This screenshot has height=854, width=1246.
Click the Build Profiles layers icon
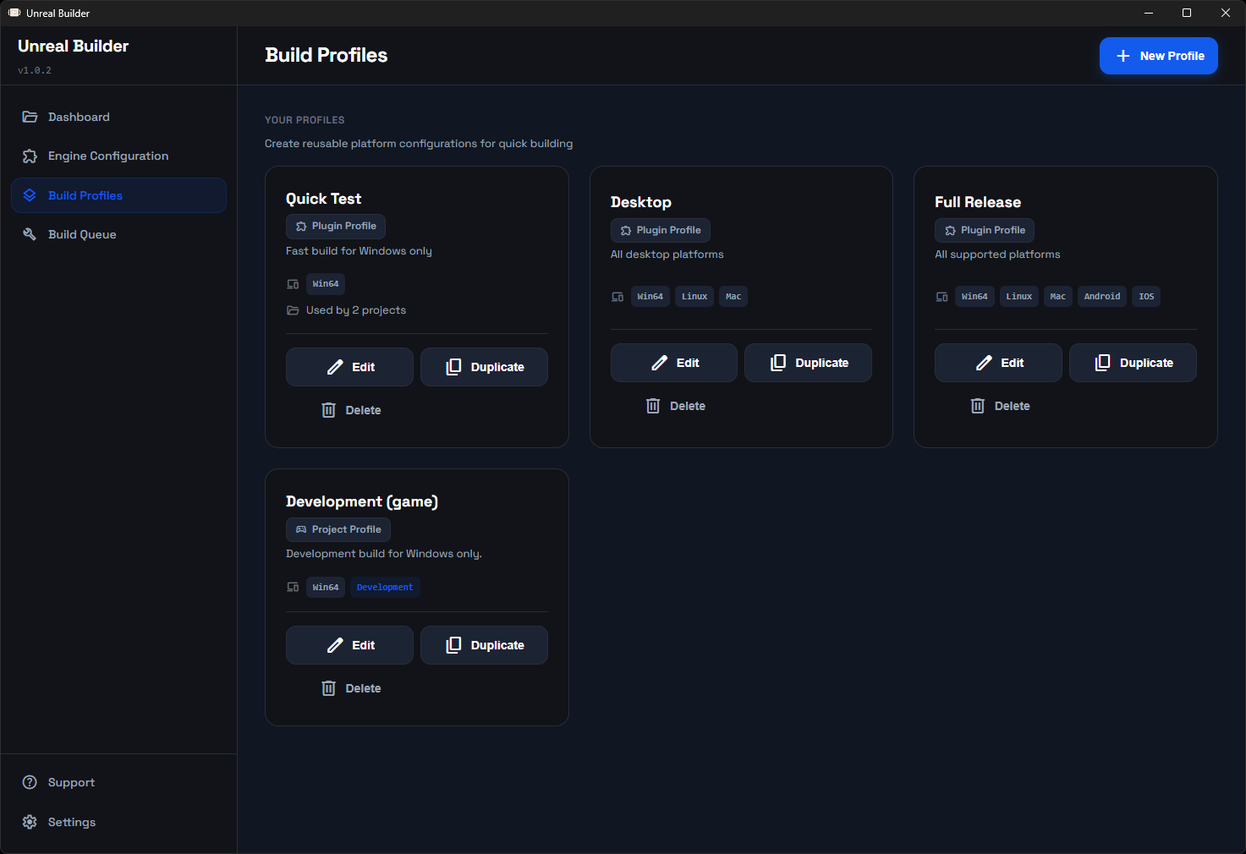30,195
